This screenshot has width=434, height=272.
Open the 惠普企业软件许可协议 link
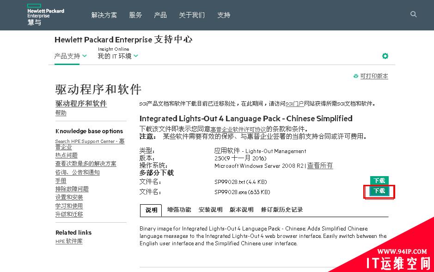pyautogui.click(x=238, y=129)
